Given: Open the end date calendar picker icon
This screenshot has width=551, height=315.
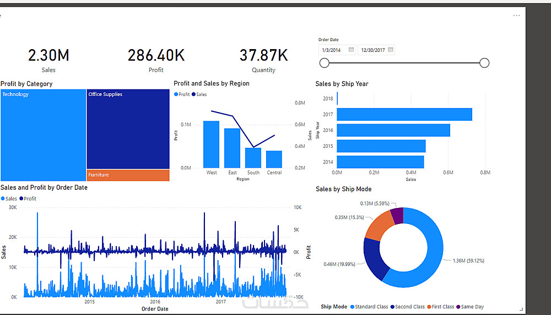Looking at the screenshot, I should click(x=391, y=50).
